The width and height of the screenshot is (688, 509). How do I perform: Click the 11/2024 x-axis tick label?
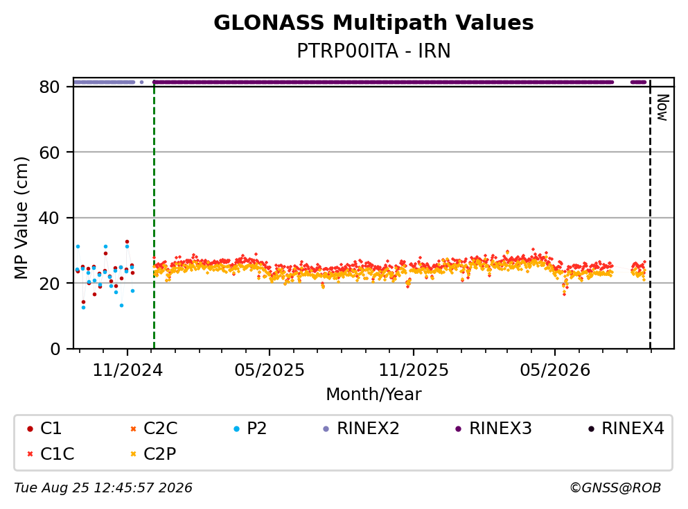(127, 370)
